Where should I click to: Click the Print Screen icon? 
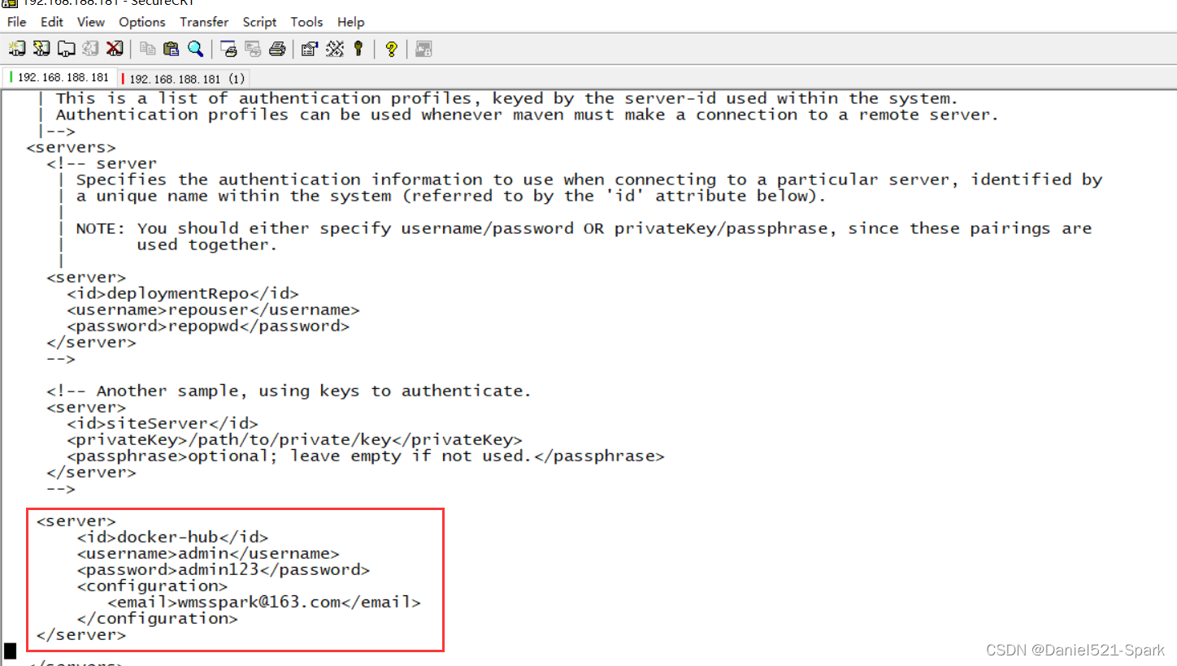pyautogui.click(x=228, y=49)
